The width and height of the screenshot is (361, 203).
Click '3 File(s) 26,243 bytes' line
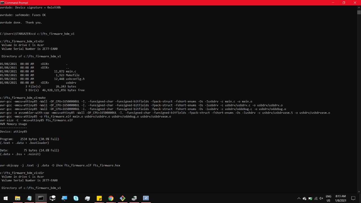[51, 86]
